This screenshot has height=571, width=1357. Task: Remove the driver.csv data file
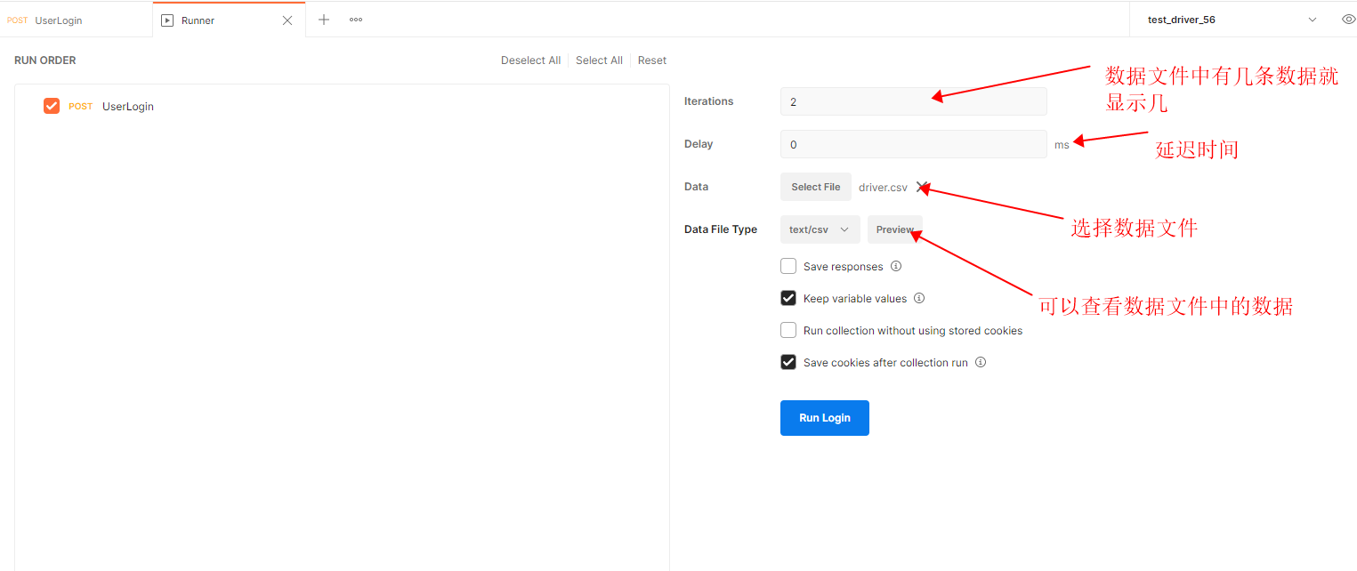point(922,187)
